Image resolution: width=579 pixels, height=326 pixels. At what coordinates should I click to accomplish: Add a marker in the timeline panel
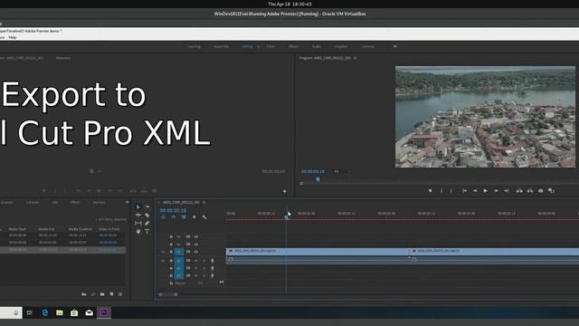[x=195, y=217]
